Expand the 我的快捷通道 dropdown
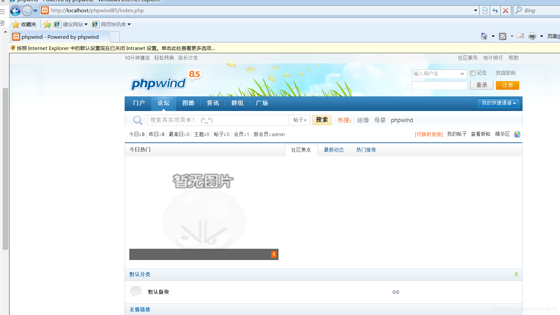This screenshot has height=315, width=560. [498, 103]
